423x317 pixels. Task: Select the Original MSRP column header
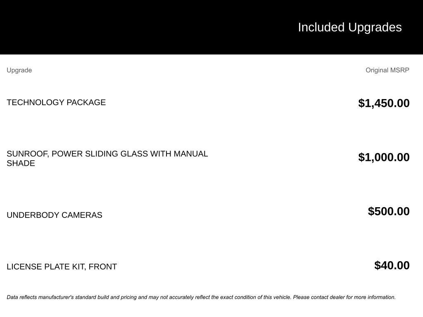point(387,70)
